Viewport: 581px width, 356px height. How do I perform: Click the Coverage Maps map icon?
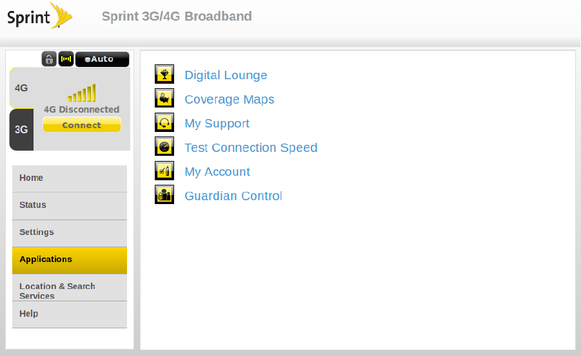tap(164, 98)
